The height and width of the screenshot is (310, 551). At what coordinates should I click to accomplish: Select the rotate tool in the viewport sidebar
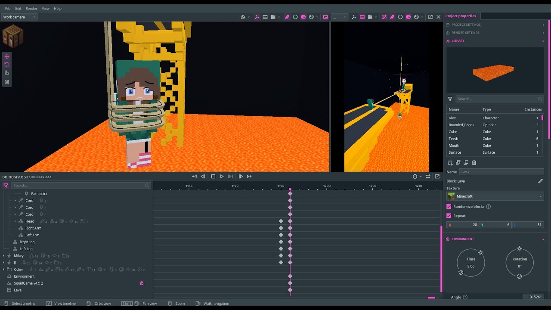click(x=7, y=65)
